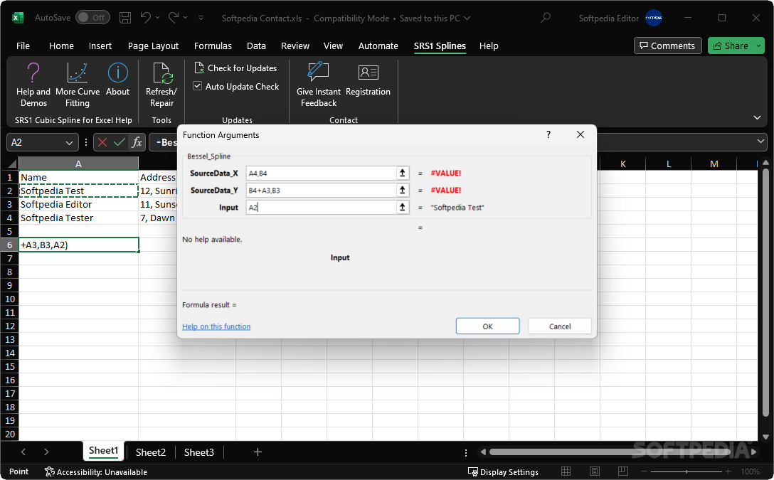This screenshot has height=480, width=774.
Task: Collapse the ribbon with the chevron
Action: click(757, 117)
